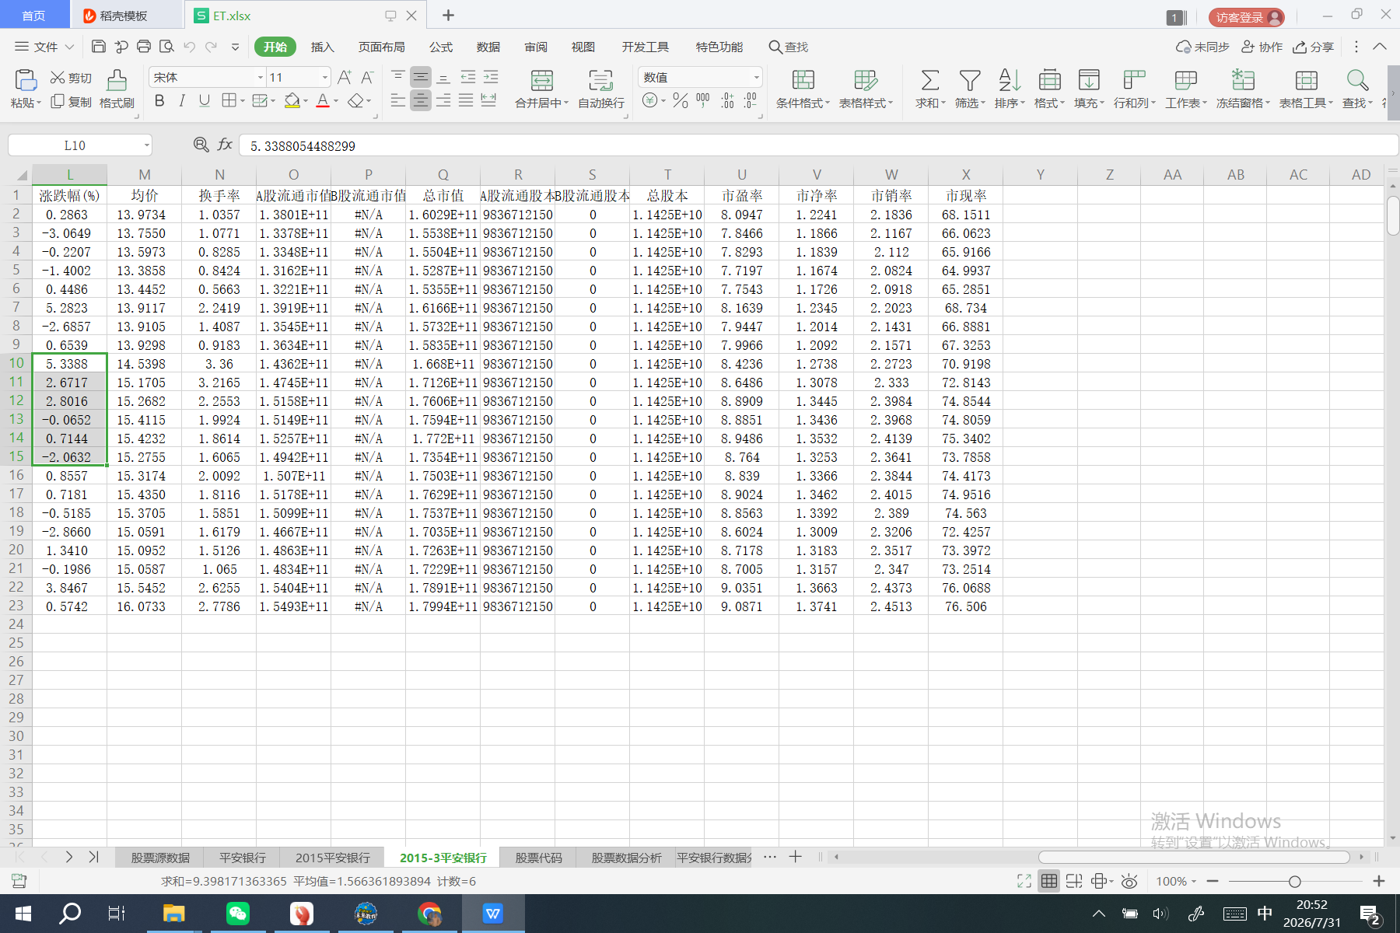Screen dimensions: 1400x933
Task: Switch to normal grid view in status bar
Action: tap(1049, 881)
